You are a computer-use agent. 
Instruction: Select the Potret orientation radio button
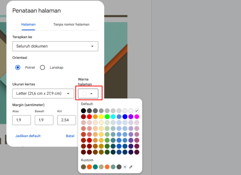(18, 67)
